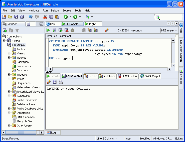
Task: Commit changes using the Commit icon
Action: 60,30
